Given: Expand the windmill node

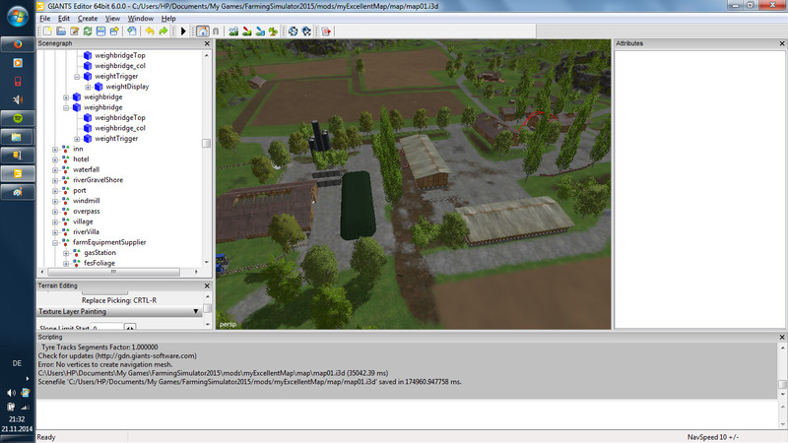Looking at the screenshot, I should pyautogui.click(x=55, y=201).
